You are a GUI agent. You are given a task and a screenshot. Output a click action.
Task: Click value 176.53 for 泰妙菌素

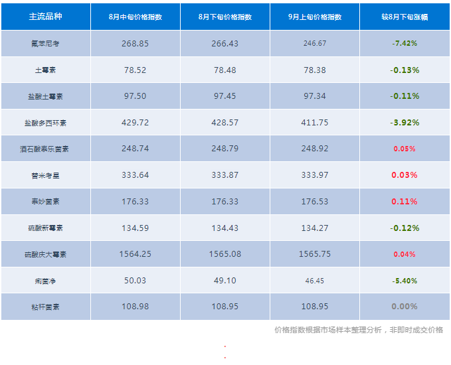(315, 201)
